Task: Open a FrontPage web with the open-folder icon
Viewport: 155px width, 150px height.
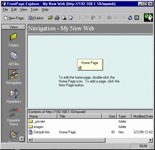Action: coord(50,18)
